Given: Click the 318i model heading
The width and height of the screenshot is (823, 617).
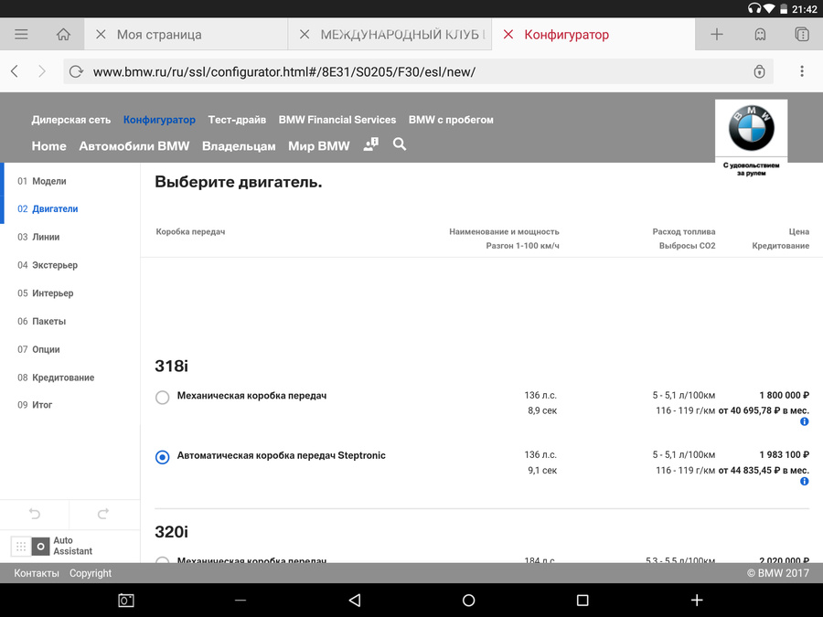Looking at the screenshot, I should (x=171, y=366).
